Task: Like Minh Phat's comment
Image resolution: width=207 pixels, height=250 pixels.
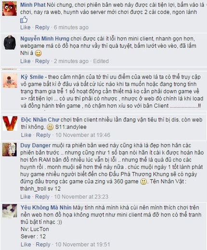Action: point(25,27)
